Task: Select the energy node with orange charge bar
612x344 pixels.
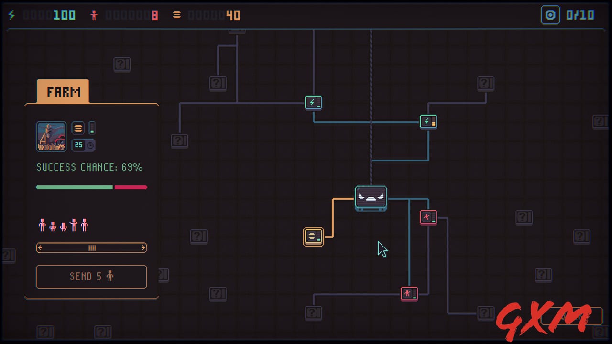Action: 428,121
